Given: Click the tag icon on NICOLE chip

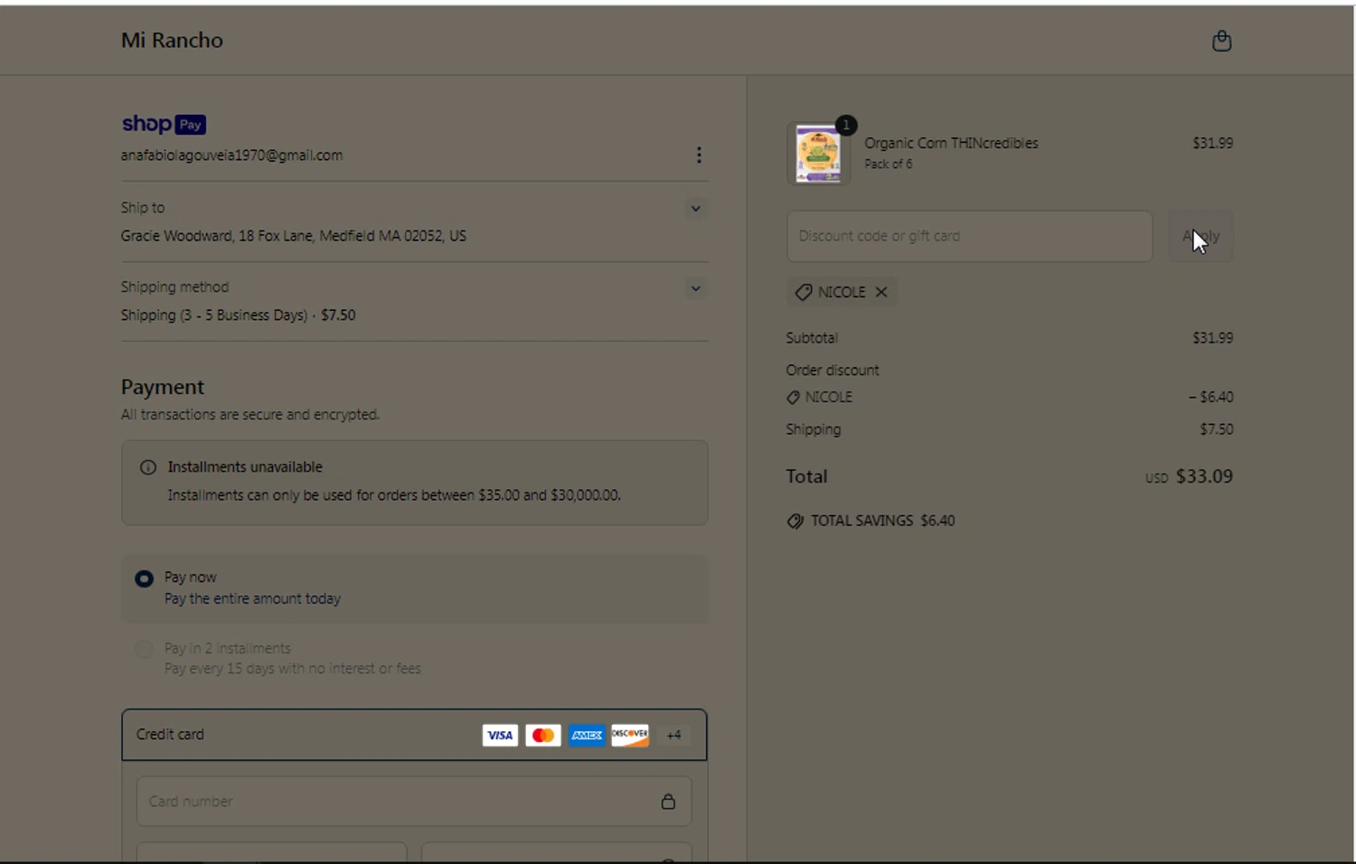Looking at the screenshot, I should click(x=803, y=292).
